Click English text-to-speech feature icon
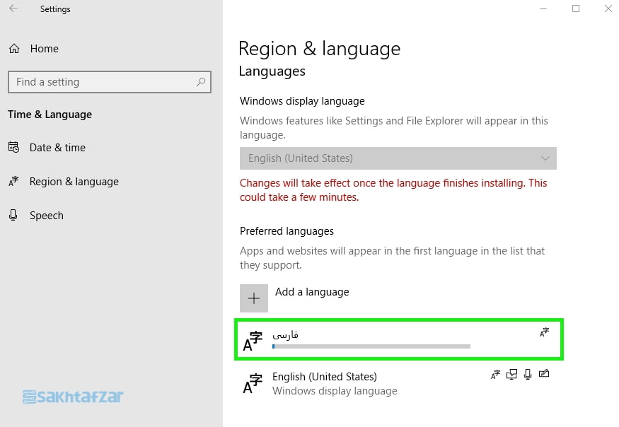Image resolution: width=619 pixels, height=427 pixels. (x=511, y=374)
